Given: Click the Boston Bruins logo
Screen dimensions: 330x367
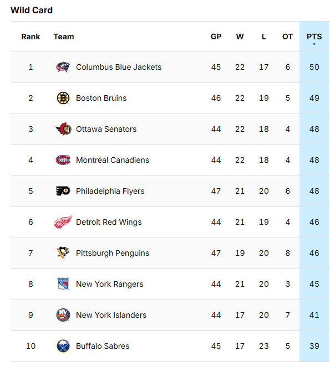Looking at the screenshot, I should pyautogui.click(x=63, y=98).
